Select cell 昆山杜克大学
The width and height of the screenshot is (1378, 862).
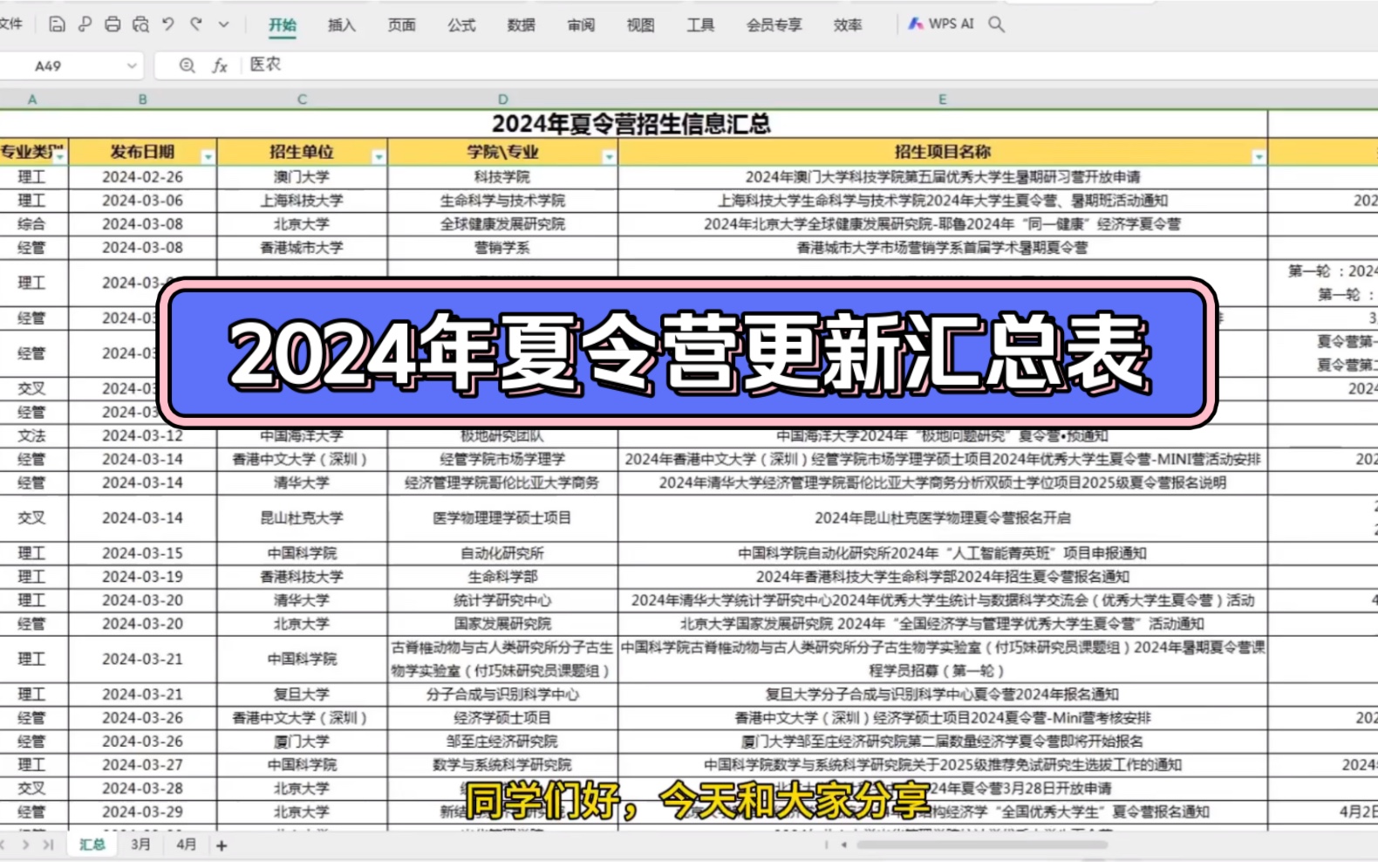pyautogui.click(x=302, y=518)
